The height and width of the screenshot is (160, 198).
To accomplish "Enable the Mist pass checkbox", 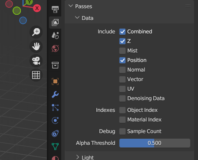I will pos(122,51).
